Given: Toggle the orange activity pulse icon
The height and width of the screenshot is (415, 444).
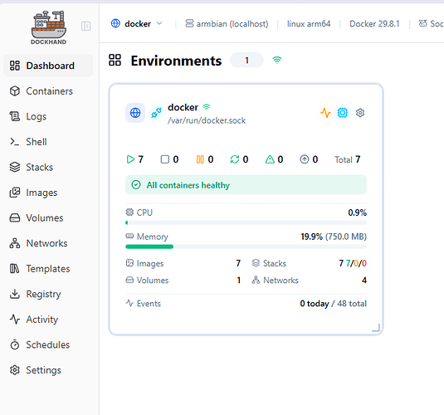Looking at the screenshot, I should click(x=325, y=113).
